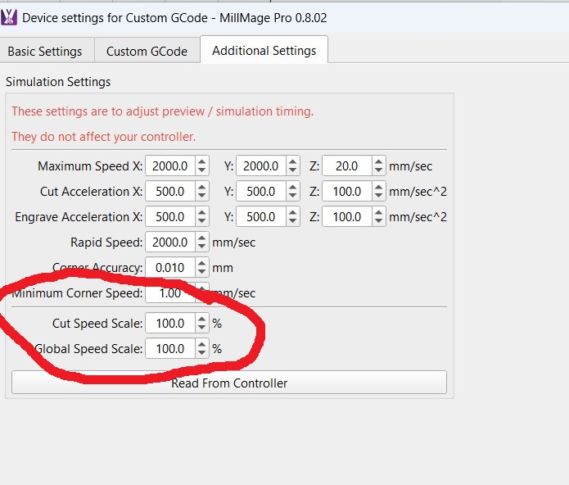Increase Cut Speed Scale percentage
The height and width of the screenshot is (485, 569).
[201, 319]
